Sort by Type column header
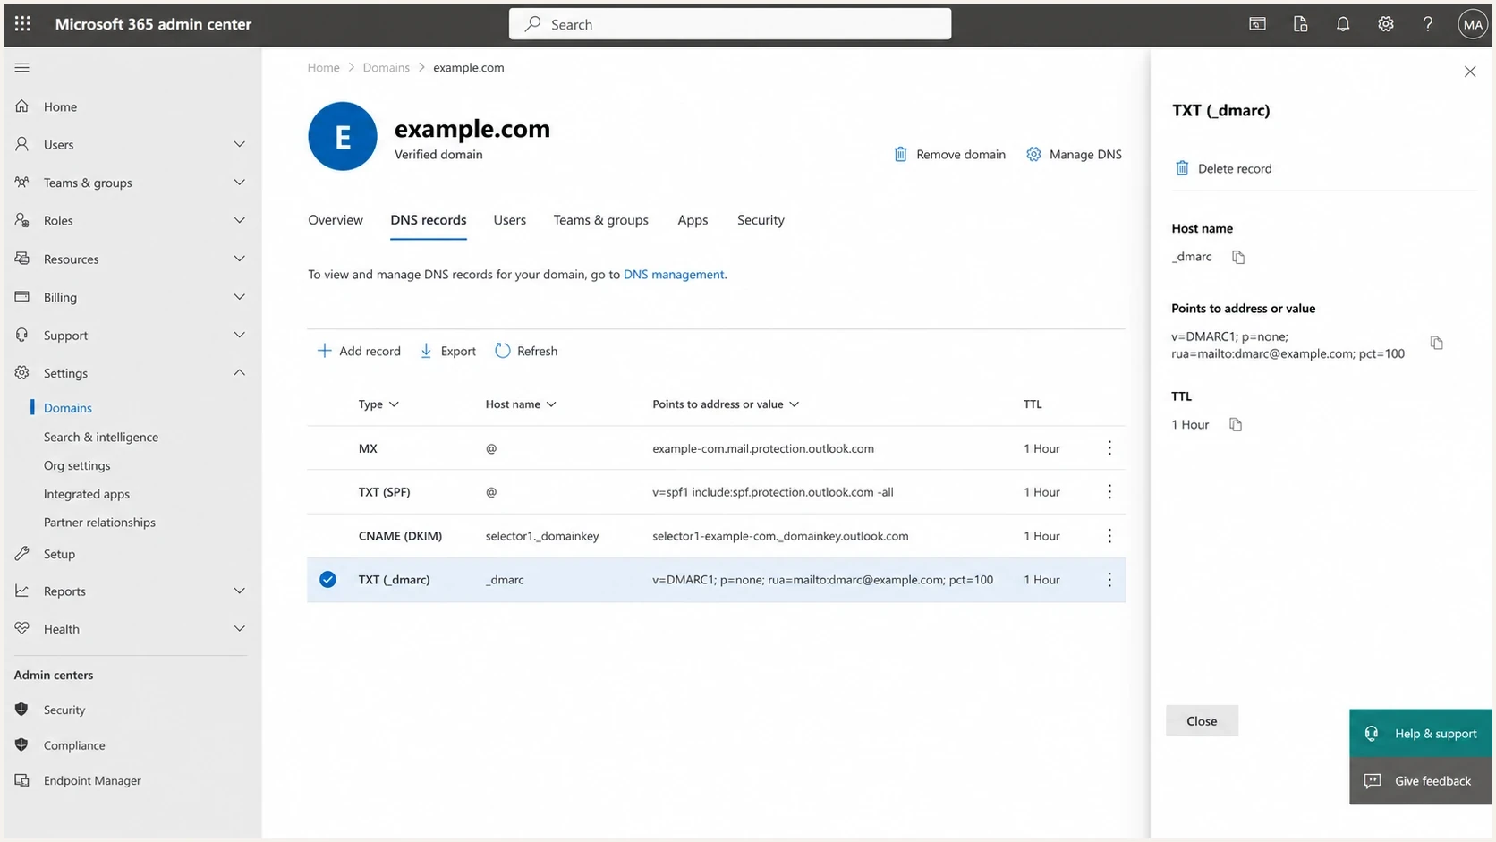 [378, 404]
